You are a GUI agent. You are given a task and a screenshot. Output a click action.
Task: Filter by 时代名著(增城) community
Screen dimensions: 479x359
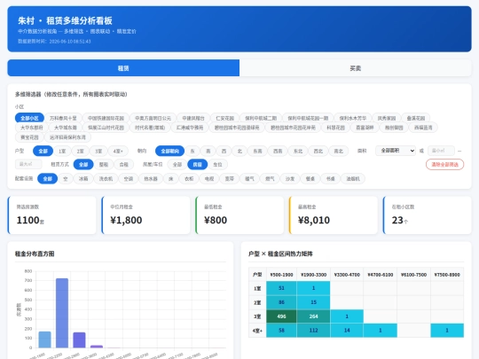(150, 128)
